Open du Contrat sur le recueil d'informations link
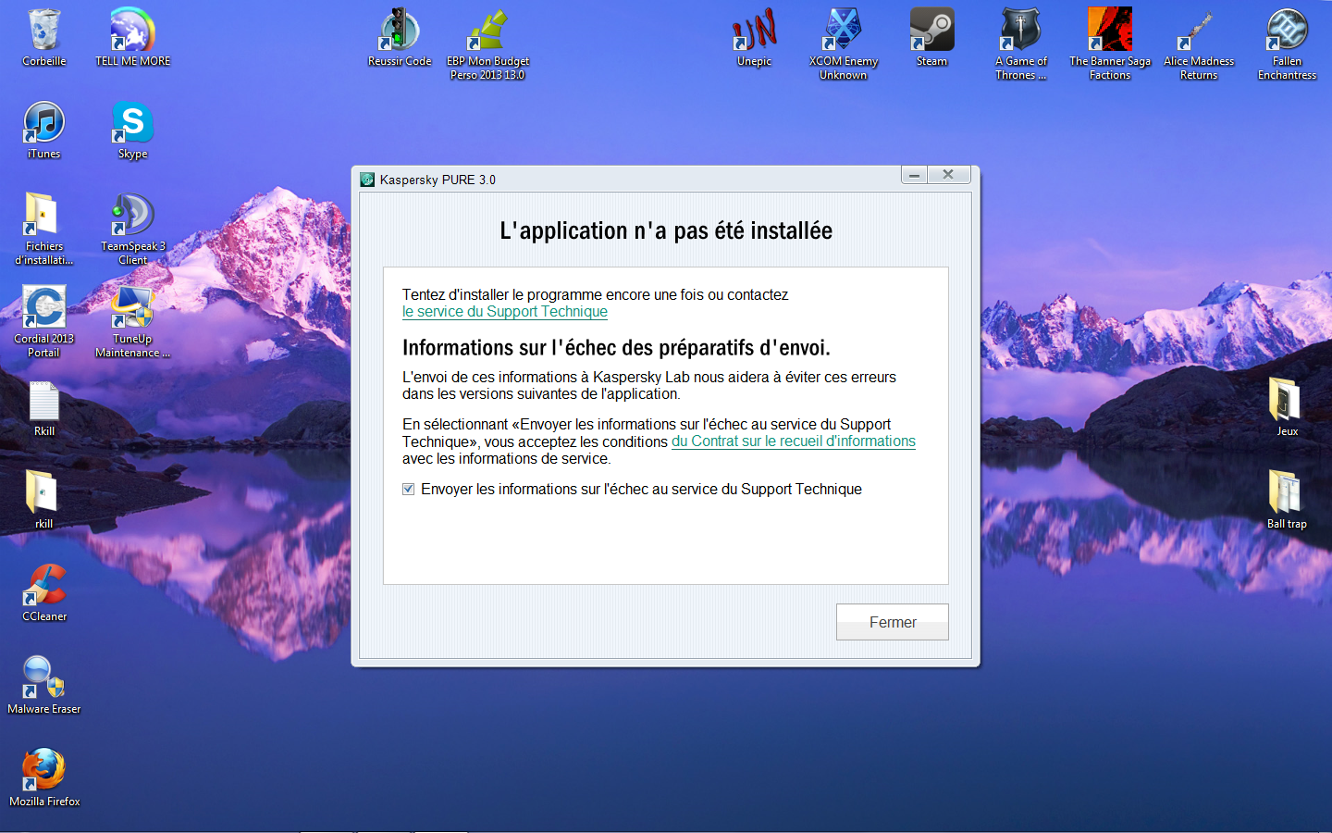1332x833 pixels. [794, 441]
